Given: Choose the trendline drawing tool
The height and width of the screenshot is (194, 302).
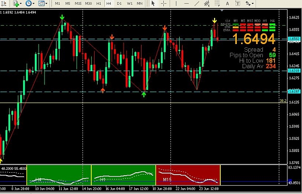Looking at the screenshot, I should [197, 3].
